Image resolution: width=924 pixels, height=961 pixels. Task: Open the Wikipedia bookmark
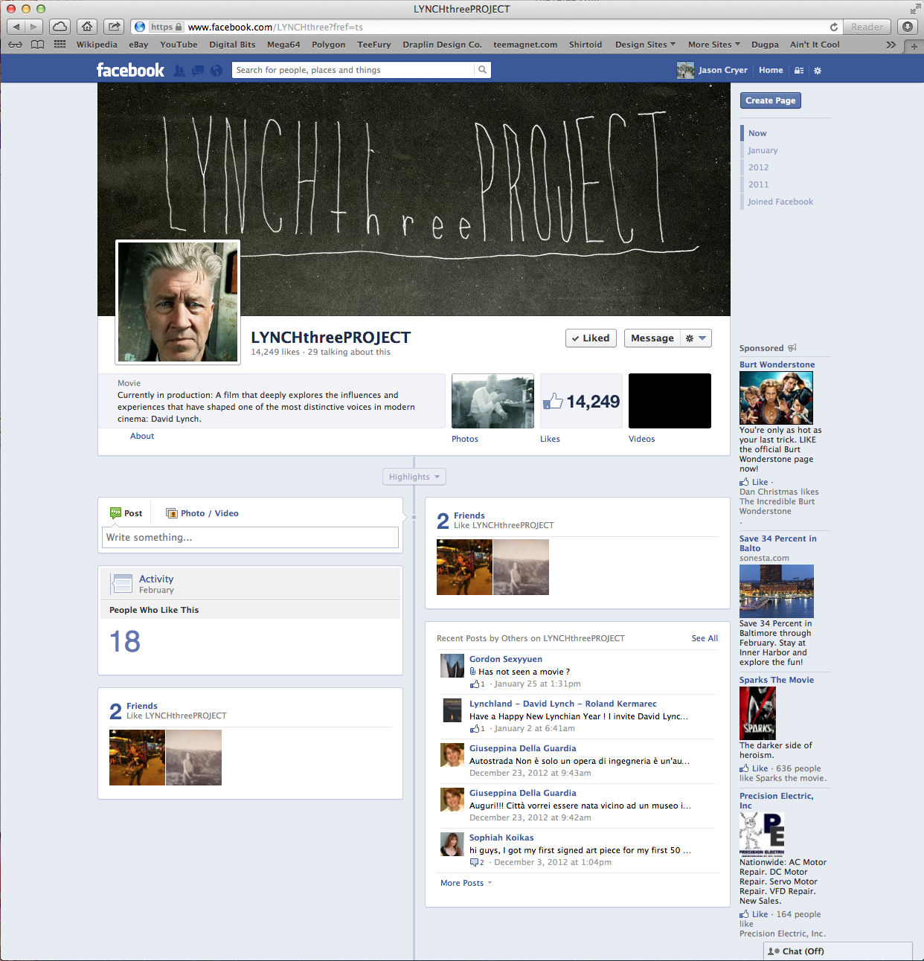click(x=97, y=45)
